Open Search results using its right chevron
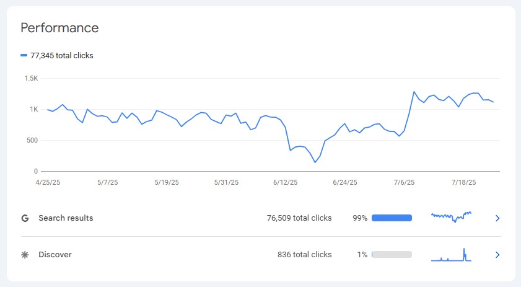Viewport: 521px width, 287px height. coord(497,218)
